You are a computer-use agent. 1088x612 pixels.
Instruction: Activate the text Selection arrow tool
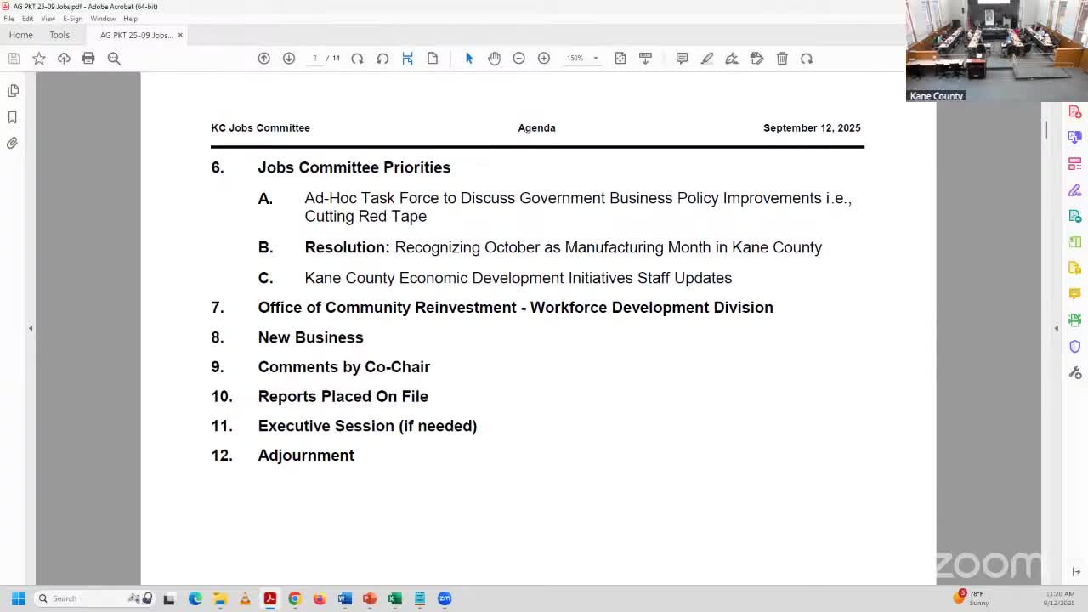point(468,58)
